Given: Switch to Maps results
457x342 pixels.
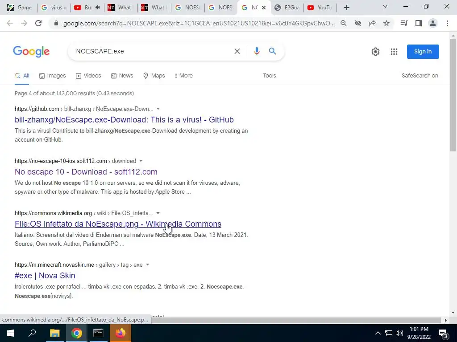Looking at the screenshot, I should (154, 76).
